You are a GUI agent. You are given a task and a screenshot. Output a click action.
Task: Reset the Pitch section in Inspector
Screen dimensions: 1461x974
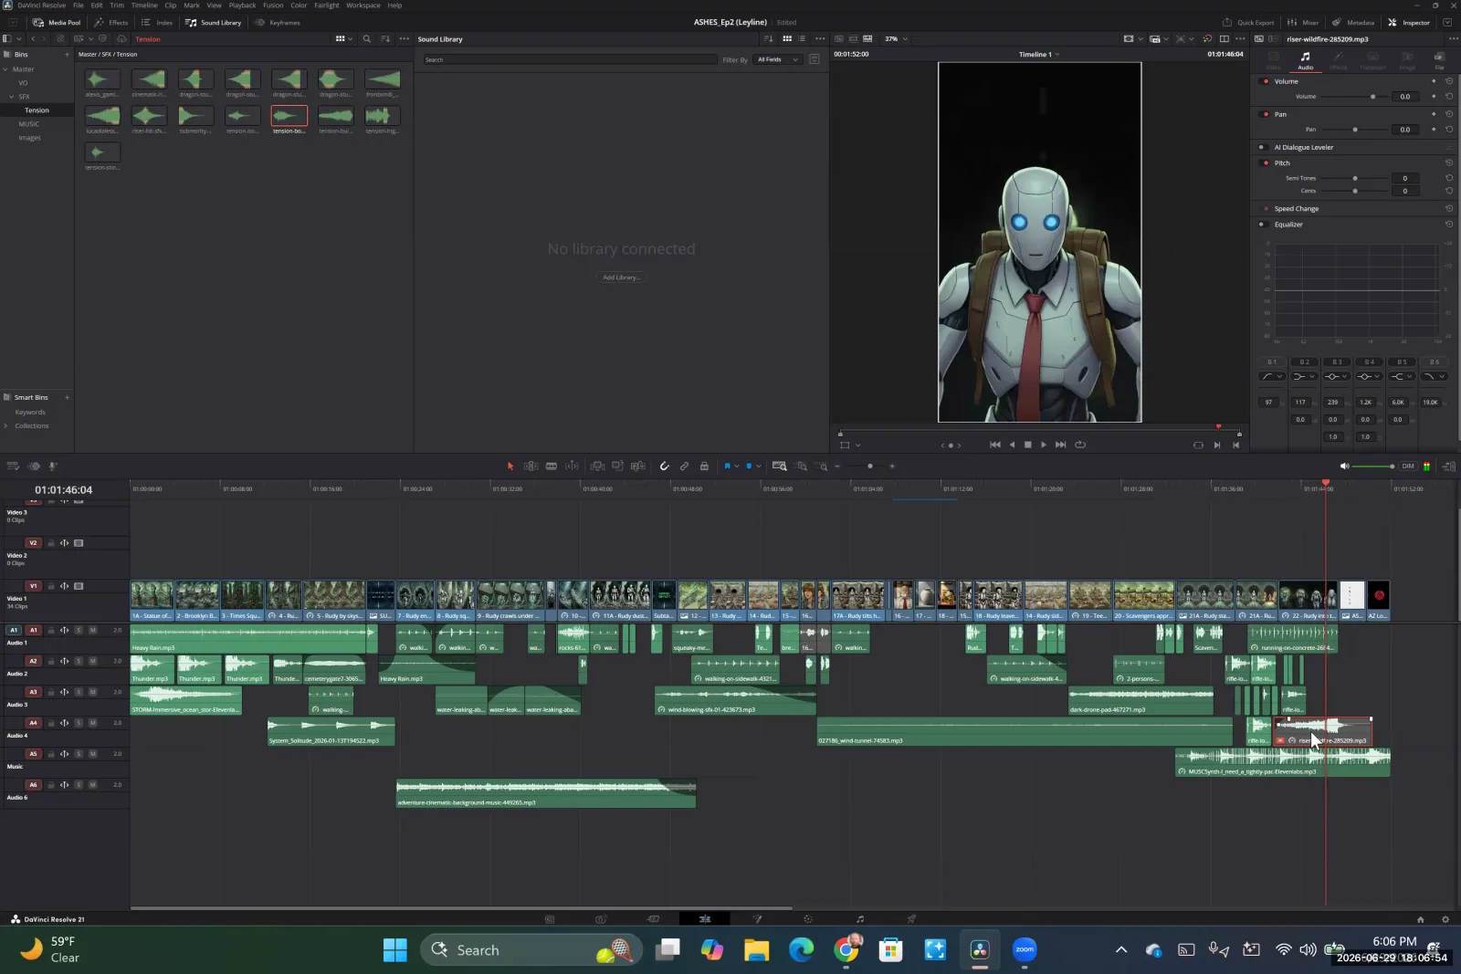click(x=1449, y=162)
